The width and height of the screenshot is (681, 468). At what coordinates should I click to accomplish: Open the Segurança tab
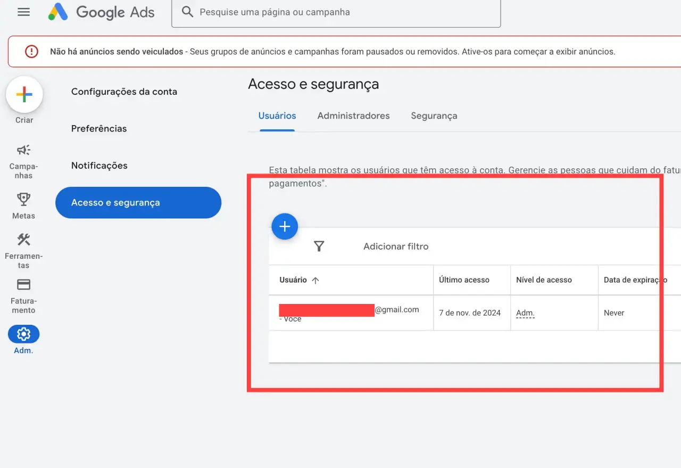tap(434, 116)
